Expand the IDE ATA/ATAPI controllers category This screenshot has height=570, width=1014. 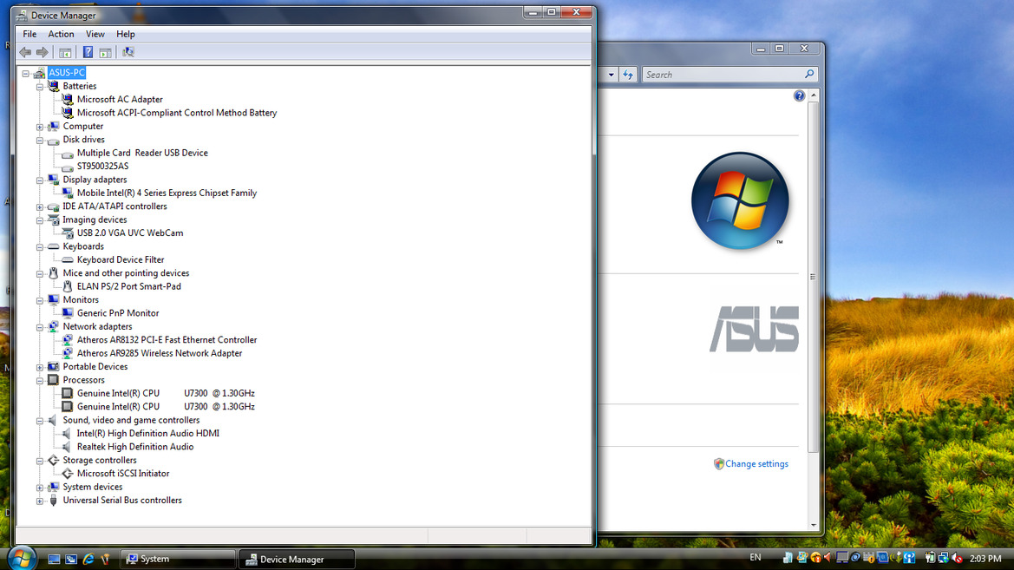39,207
